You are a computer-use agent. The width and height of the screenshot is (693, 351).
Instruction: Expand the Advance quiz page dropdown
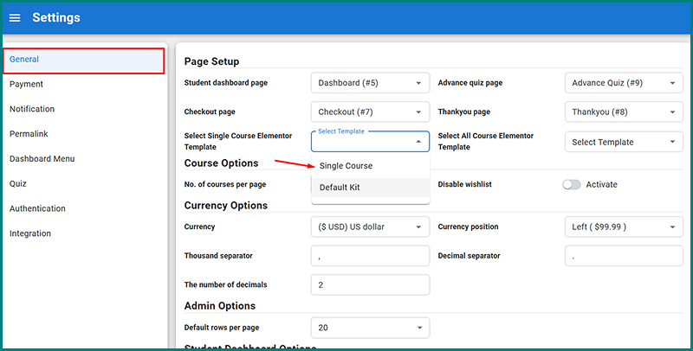[x=624, y=83]
